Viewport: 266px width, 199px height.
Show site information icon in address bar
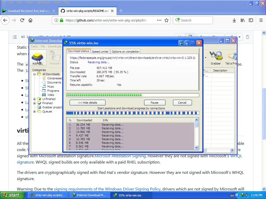(56, 20)
